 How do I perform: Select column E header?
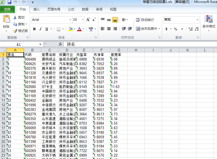click(x=84, y=50)
